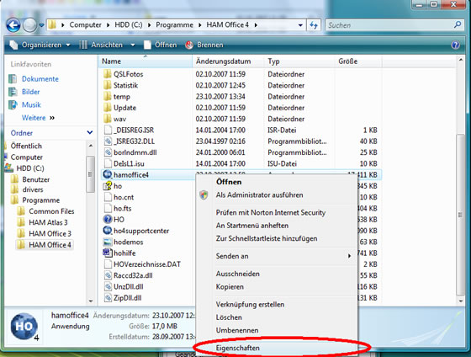Click in the Suchen search field

tap(390, 25)
